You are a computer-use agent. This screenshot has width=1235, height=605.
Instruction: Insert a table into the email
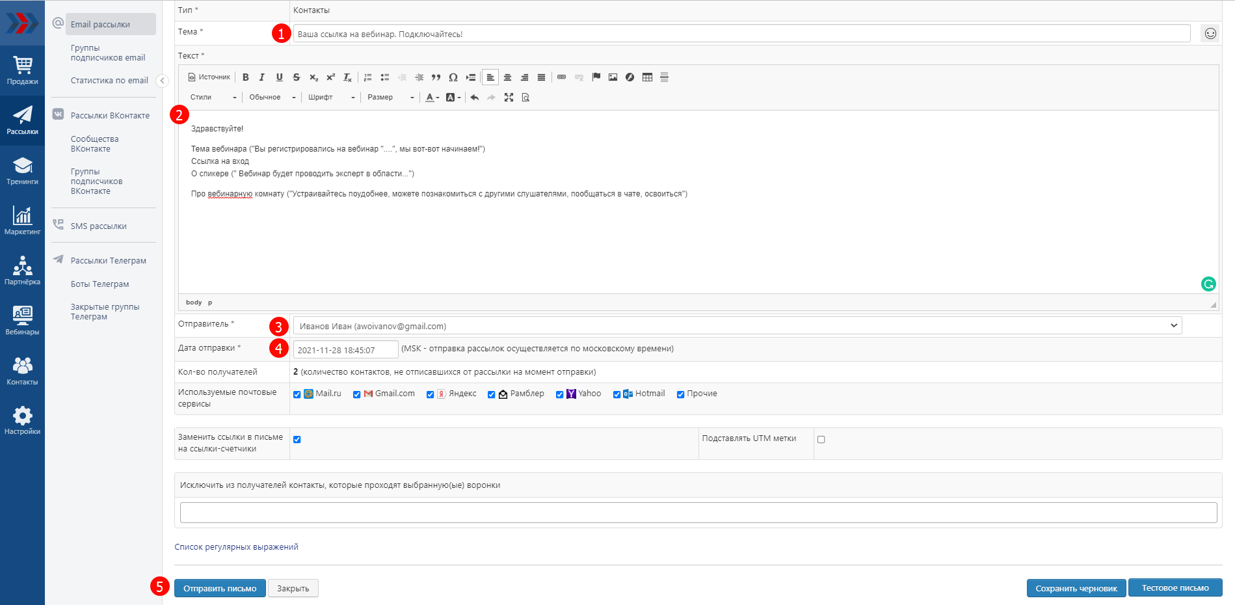(647, 77)
